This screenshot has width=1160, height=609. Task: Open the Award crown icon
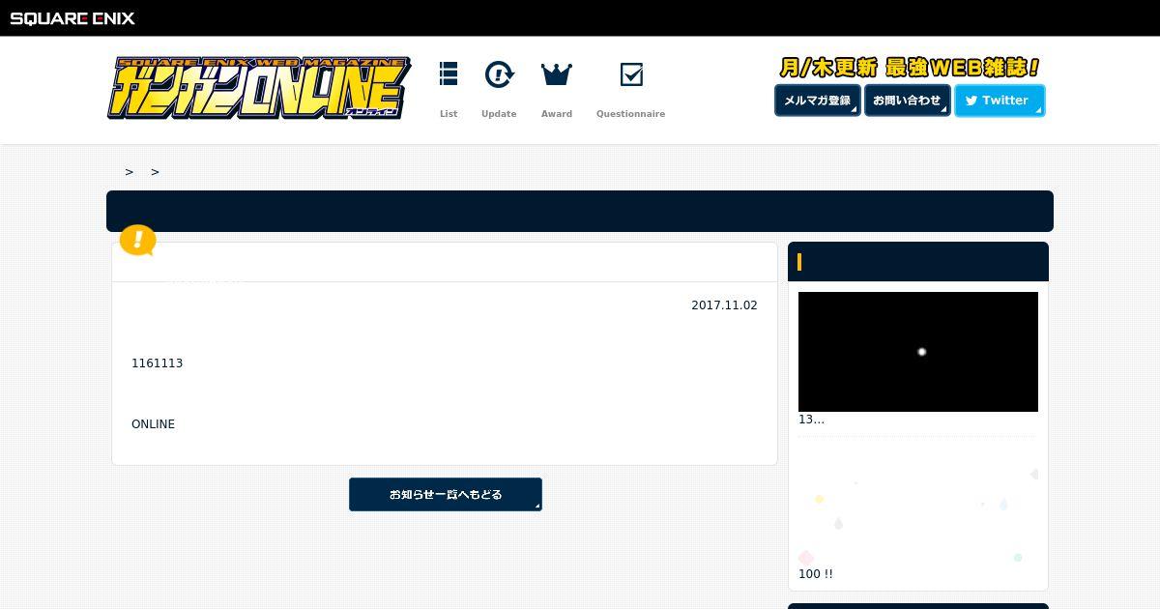click(x=557, y=74)
